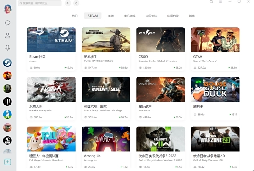The height and width of the screenshot is (171, 254).
Task: Open the black icon with white bars
Action: (x=7, y=101)
